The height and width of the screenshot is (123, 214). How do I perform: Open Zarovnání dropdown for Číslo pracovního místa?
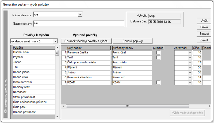(x=190, y=63)
